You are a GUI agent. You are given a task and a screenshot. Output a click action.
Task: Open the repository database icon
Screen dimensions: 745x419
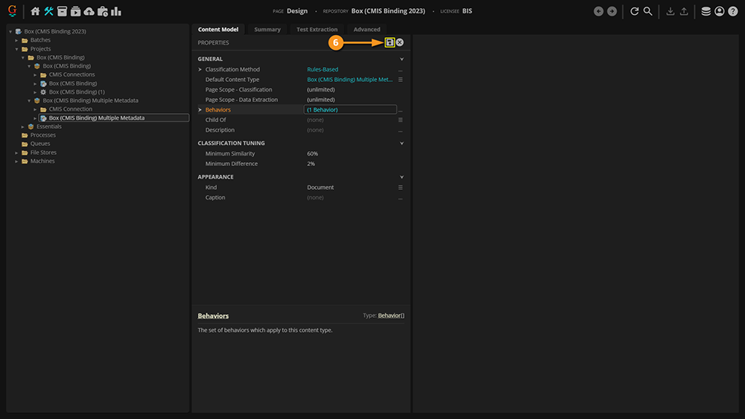tap(706, 11)
